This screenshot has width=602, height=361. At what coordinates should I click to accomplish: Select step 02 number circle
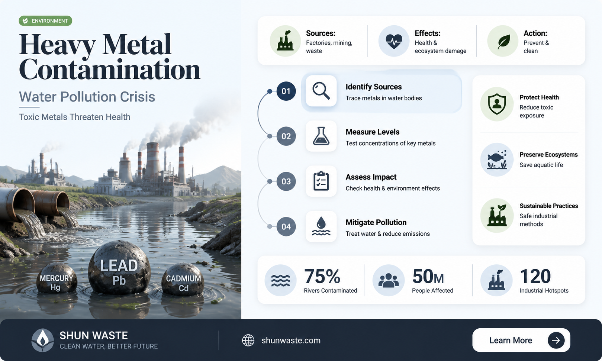(x=286, y=136)
